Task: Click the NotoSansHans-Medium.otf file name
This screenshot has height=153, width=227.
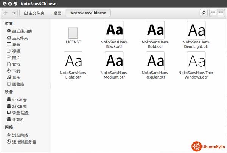Action: [114, 75]
